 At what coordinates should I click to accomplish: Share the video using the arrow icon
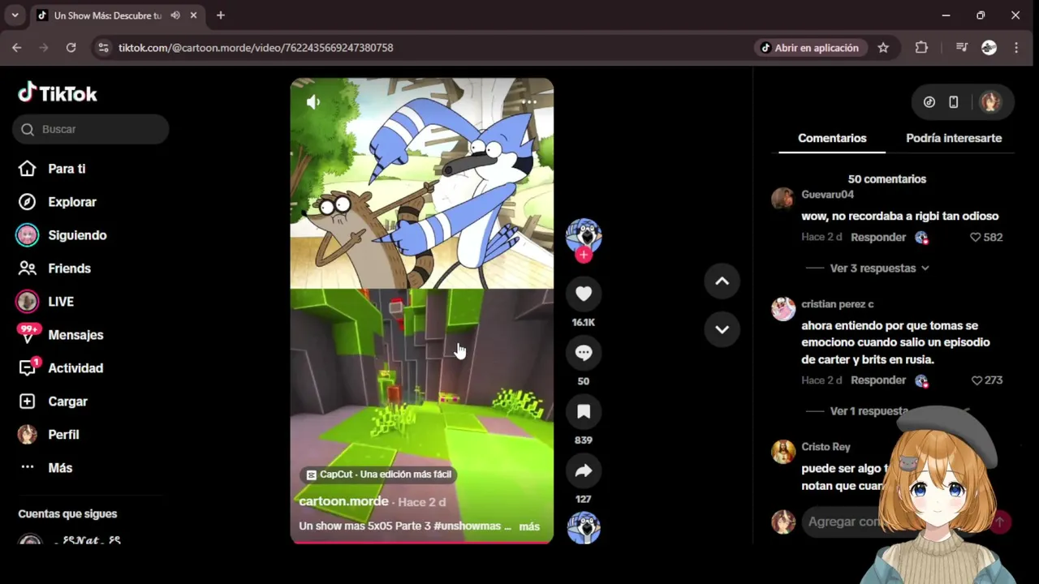tap(584, 470)
